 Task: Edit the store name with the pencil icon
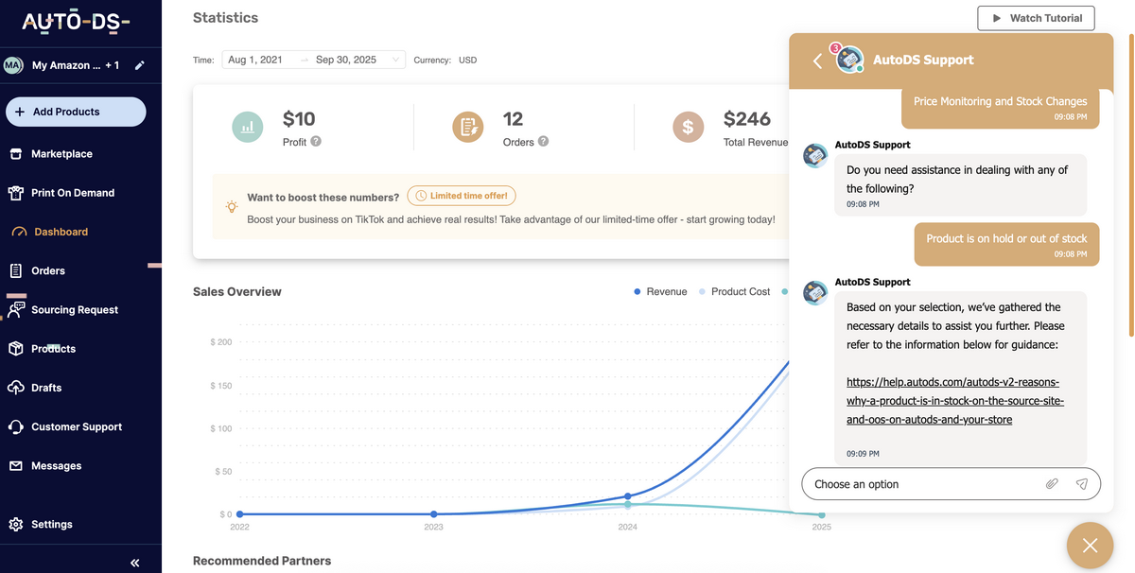[138, 65]
